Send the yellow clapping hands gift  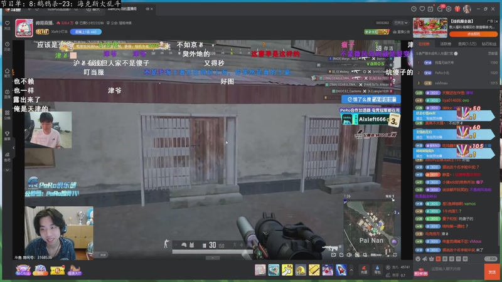tap(287, 270)
